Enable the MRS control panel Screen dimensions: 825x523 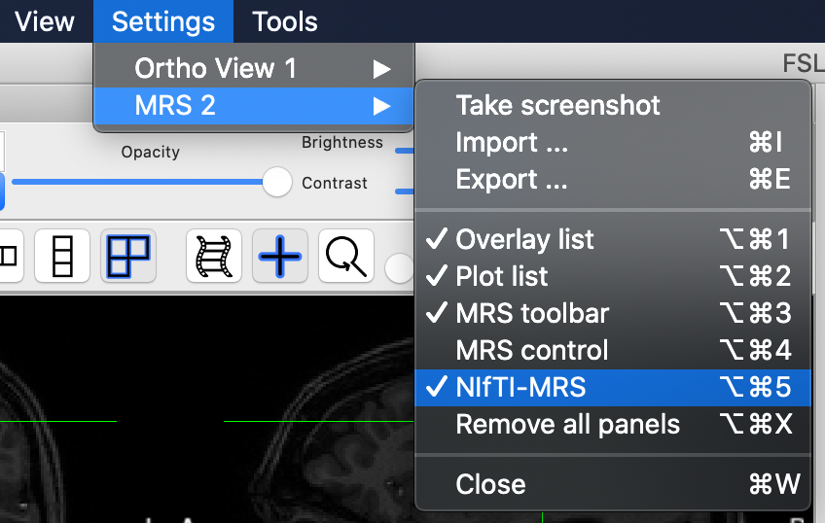tap(531, 350)
